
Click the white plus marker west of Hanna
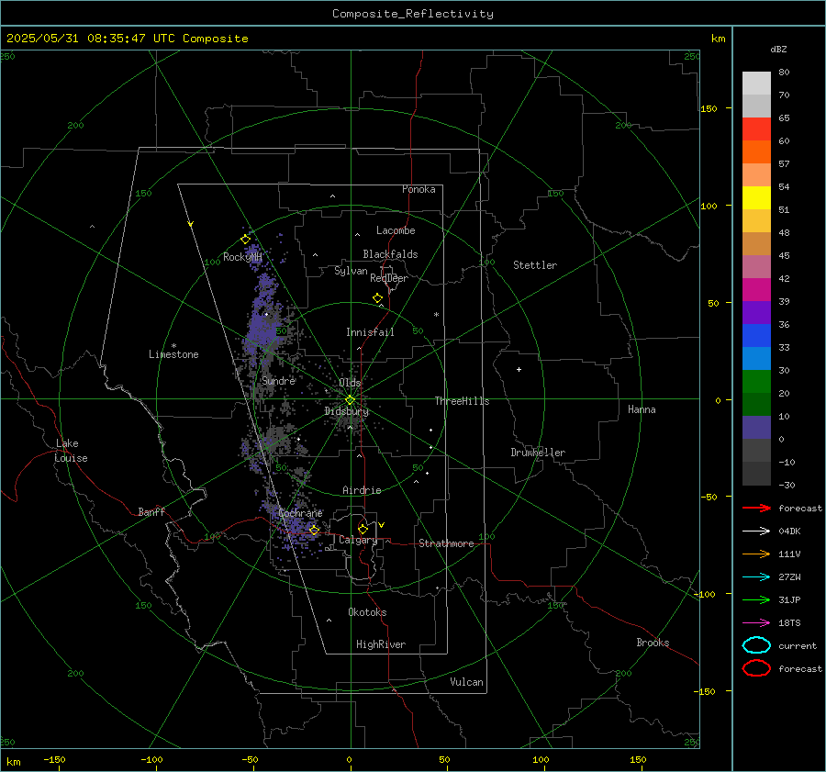point(519,370)
